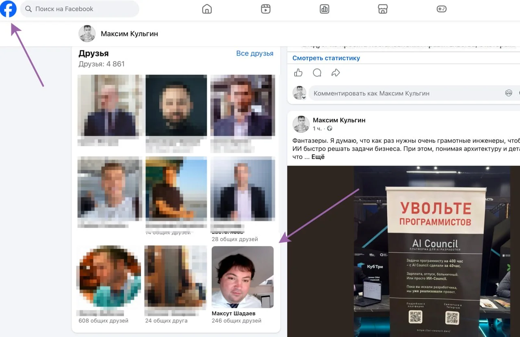Click the "28 общих друзей" text

coord(235,239)
